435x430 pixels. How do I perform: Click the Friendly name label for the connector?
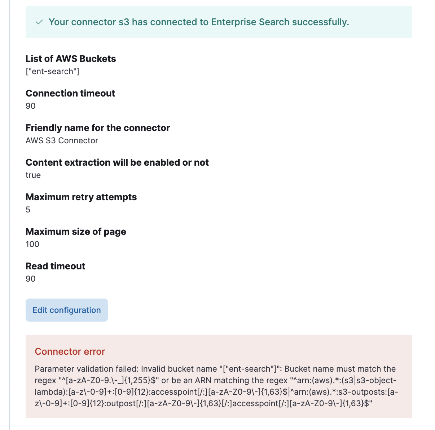coord(98,128)
